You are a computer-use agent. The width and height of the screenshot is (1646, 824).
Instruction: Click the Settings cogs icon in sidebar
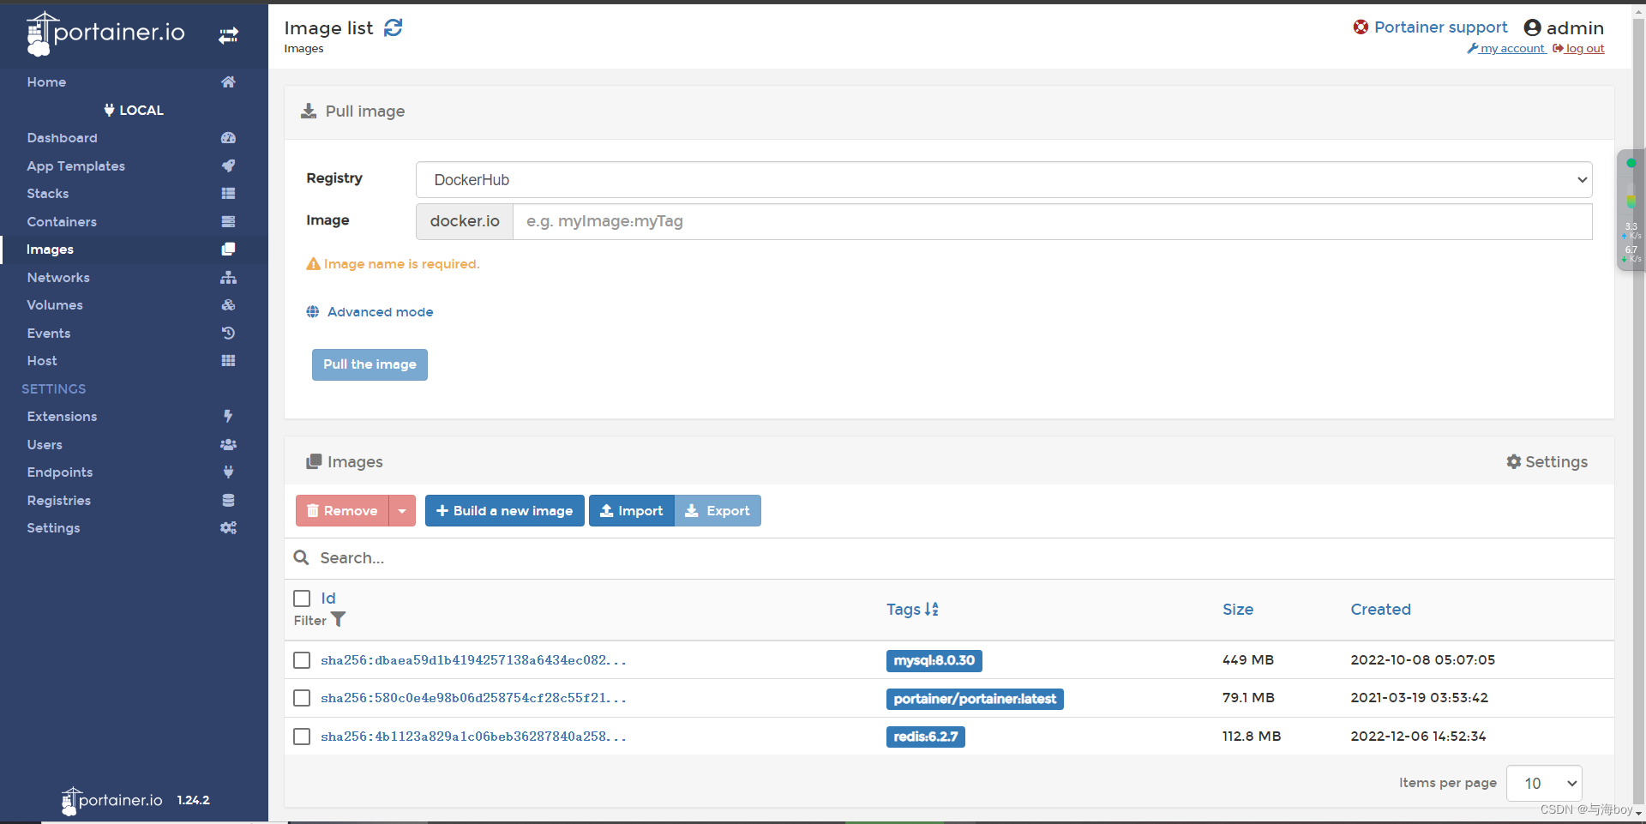coord(228,528)
